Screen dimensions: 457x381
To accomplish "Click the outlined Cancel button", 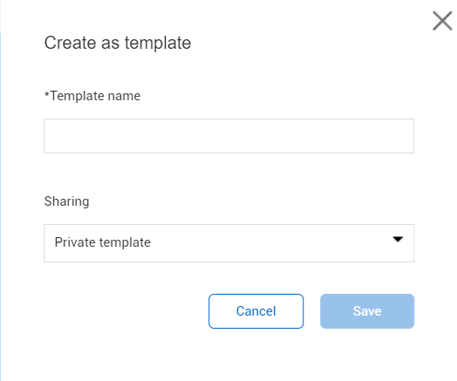I will pos(256,311).
